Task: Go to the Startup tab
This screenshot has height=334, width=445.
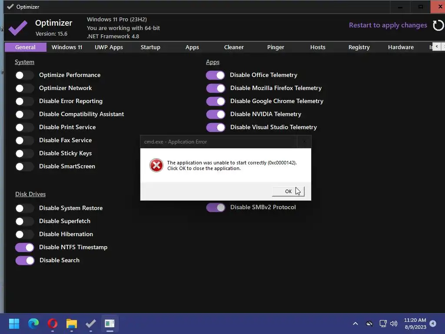Action: 150,47
